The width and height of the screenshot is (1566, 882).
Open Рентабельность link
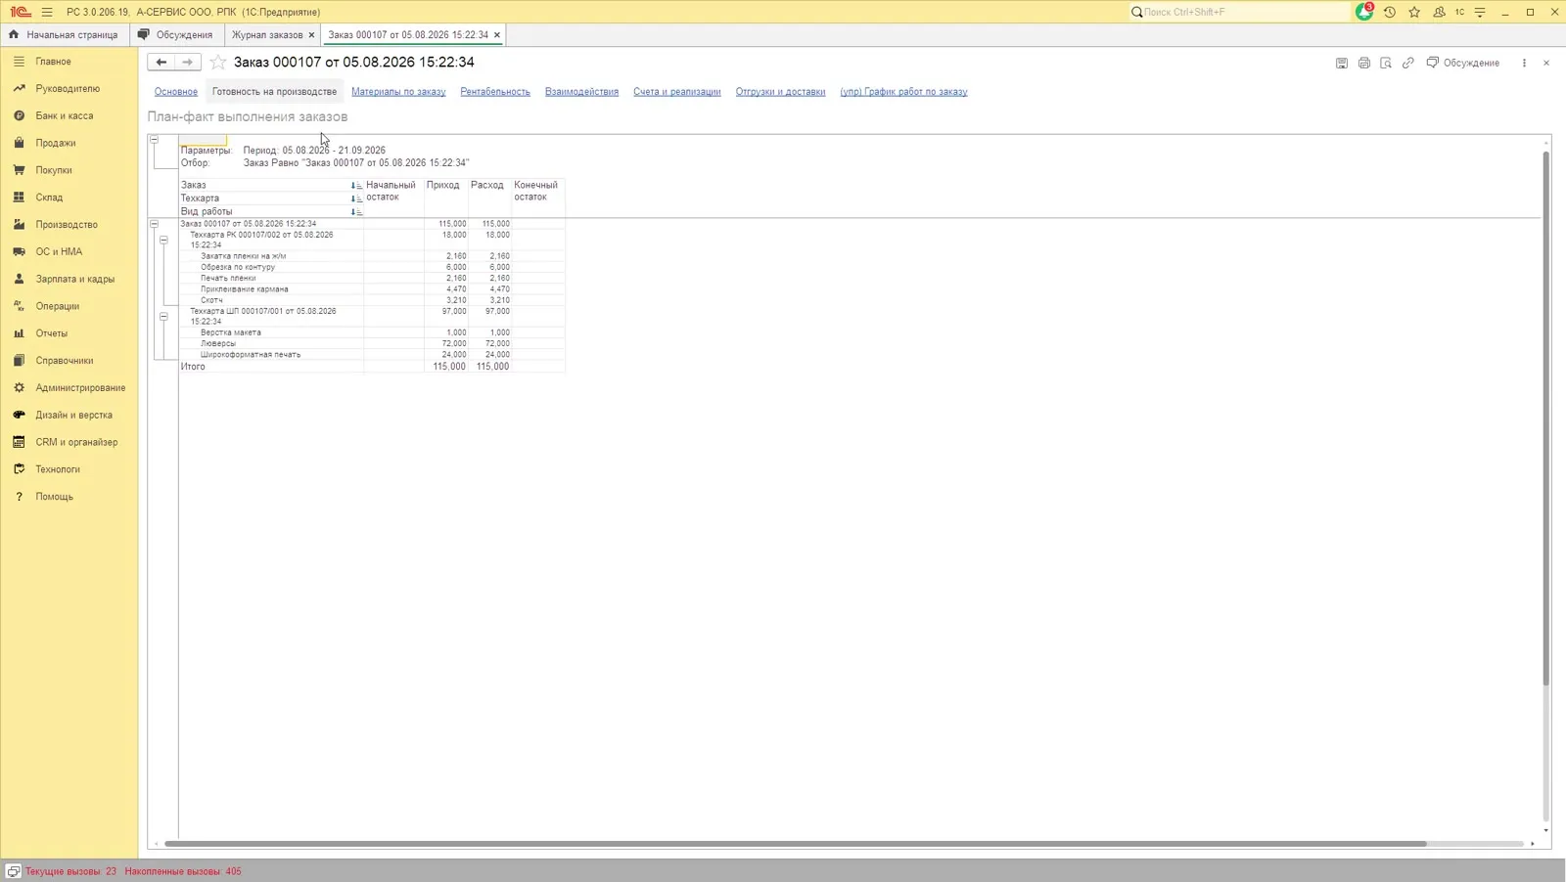495,92
